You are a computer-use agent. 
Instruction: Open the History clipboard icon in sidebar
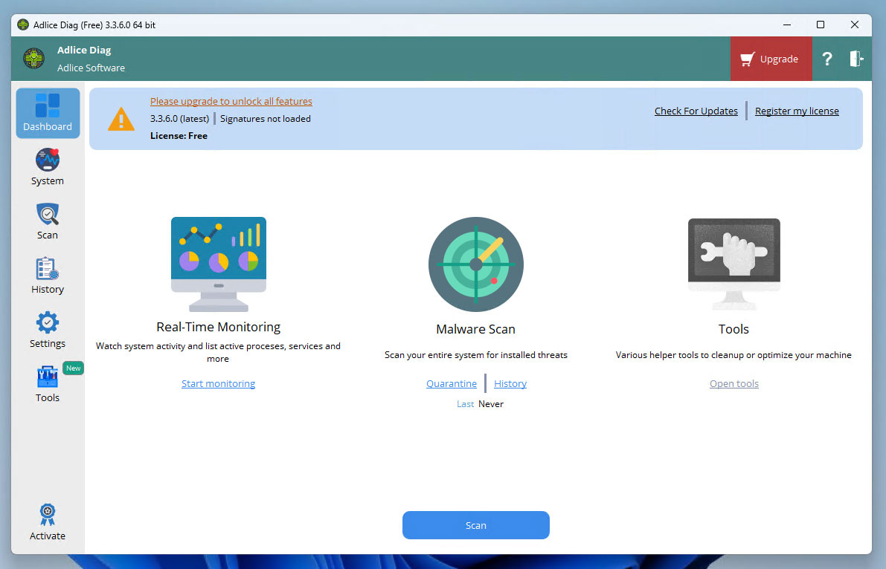coord(48,269)
